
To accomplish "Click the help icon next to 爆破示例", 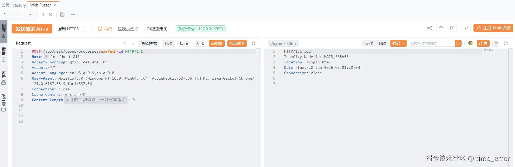I will click(137, 29).
